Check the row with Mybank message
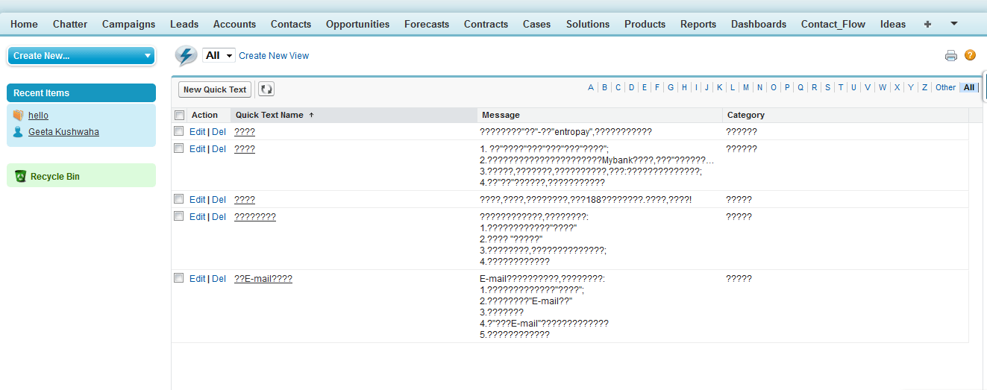This screenshot has width=987, height=390. (178, 148)
